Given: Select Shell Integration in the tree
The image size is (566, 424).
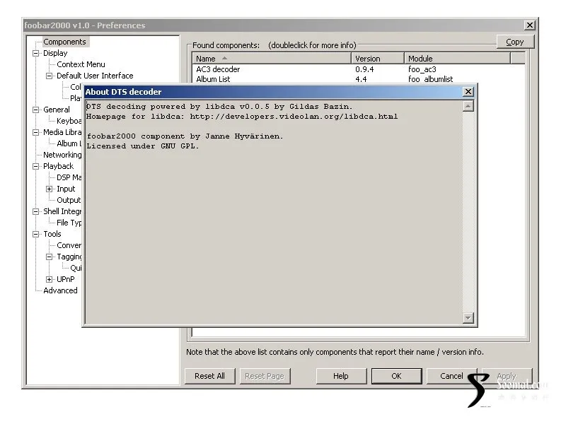Looking at the screenshot, I should 62,211.
